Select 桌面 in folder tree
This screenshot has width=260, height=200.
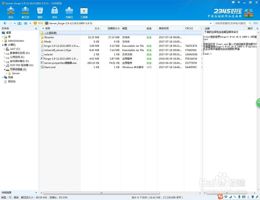9,33
